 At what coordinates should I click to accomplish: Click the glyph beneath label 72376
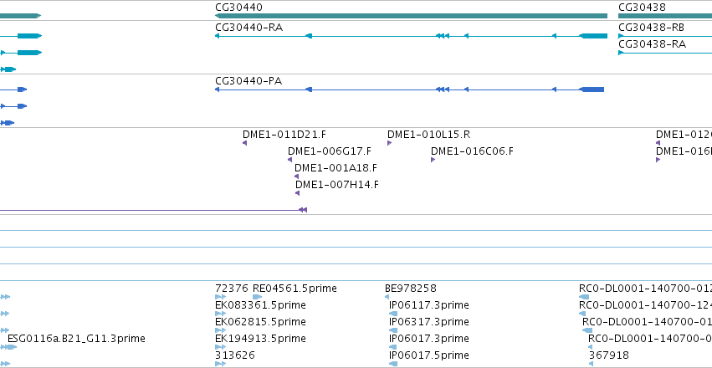tap(220, 297)
